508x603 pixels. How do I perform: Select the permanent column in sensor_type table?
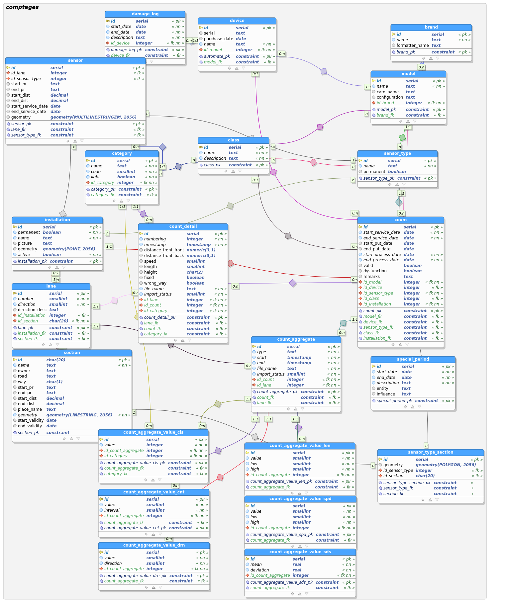(x=397, y=171)
